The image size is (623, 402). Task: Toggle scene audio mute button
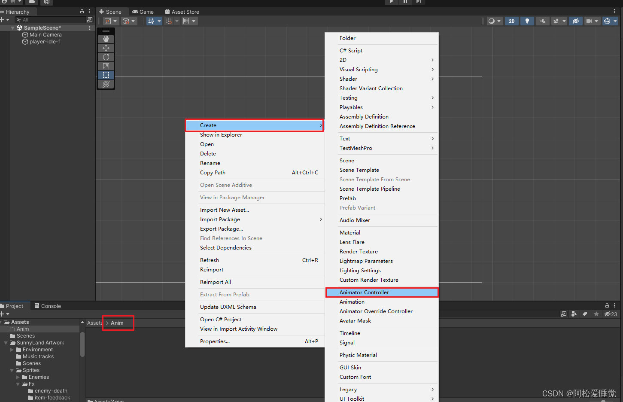pyautogui.click(x=543, y=21)
